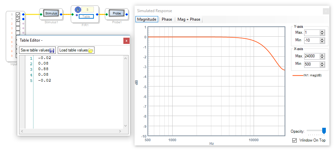Click channel 3 inactive output pin on Input block
Screen dimensions: 336x154
click(x=23, y=28)
